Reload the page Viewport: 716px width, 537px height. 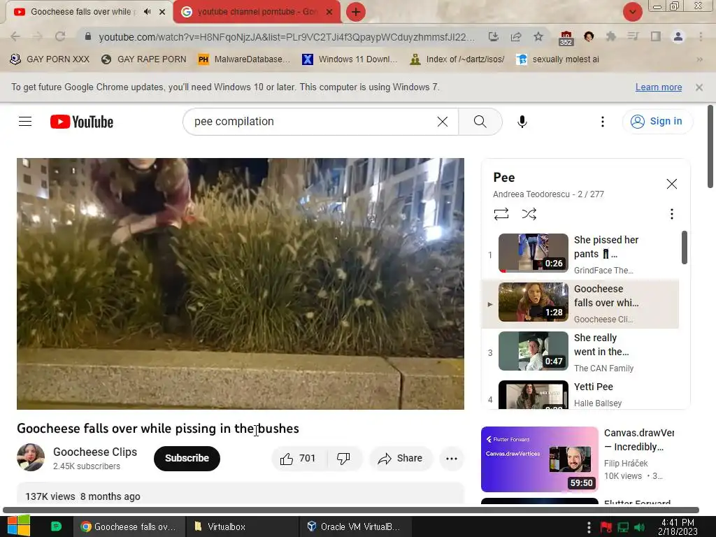click(x=60, y=36)
